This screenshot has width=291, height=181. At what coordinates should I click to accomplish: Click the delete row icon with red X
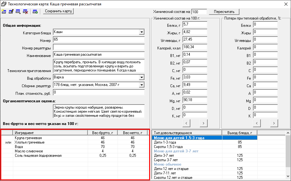tap(25, 12)
